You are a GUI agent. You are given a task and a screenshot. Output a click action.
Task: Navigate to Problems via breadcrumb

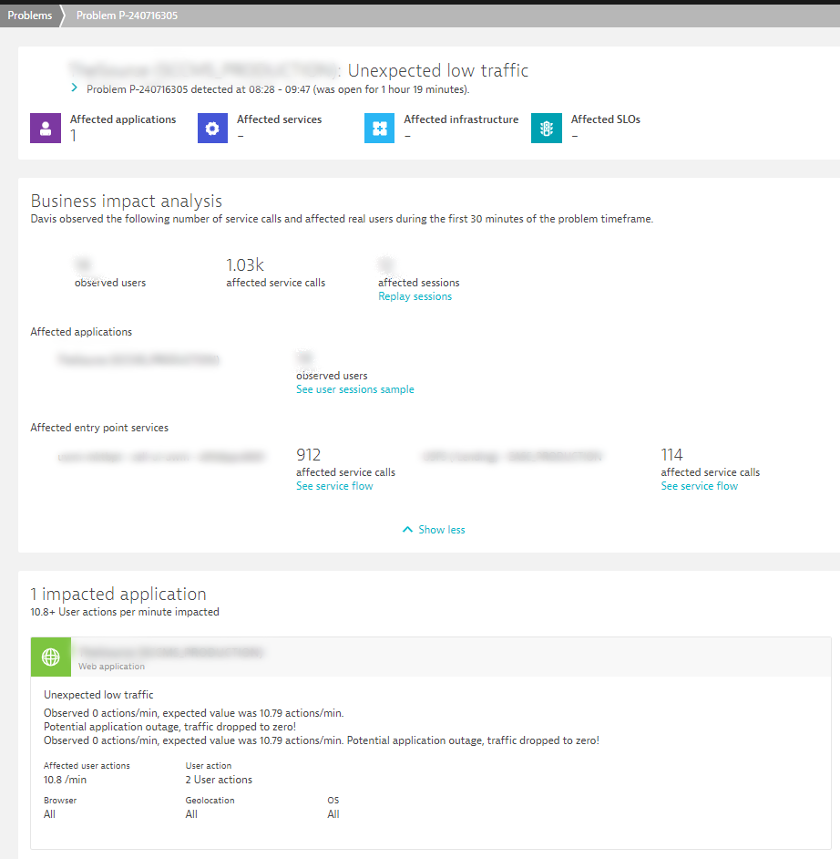[x=28, y=15]
